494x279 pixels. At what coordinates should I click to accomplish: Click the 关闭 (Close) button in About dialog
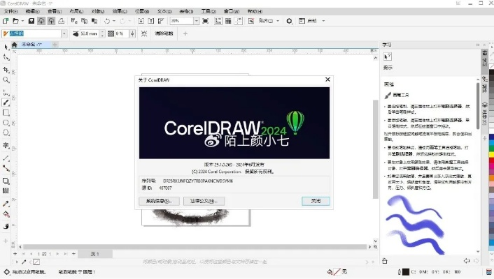click(316, 201)
